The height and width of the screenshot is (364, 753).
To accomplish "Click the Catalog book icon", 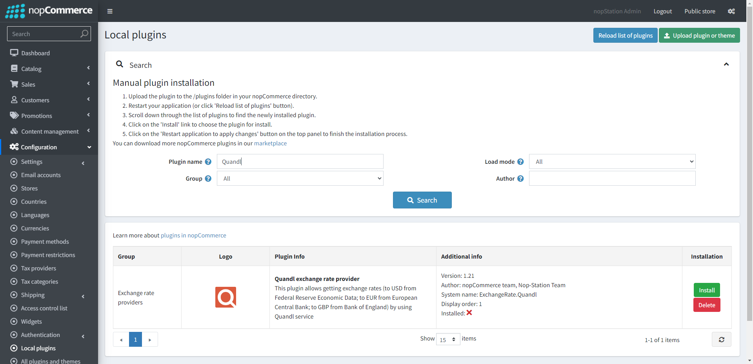I will pyautogui.click(x=14, y=68).
